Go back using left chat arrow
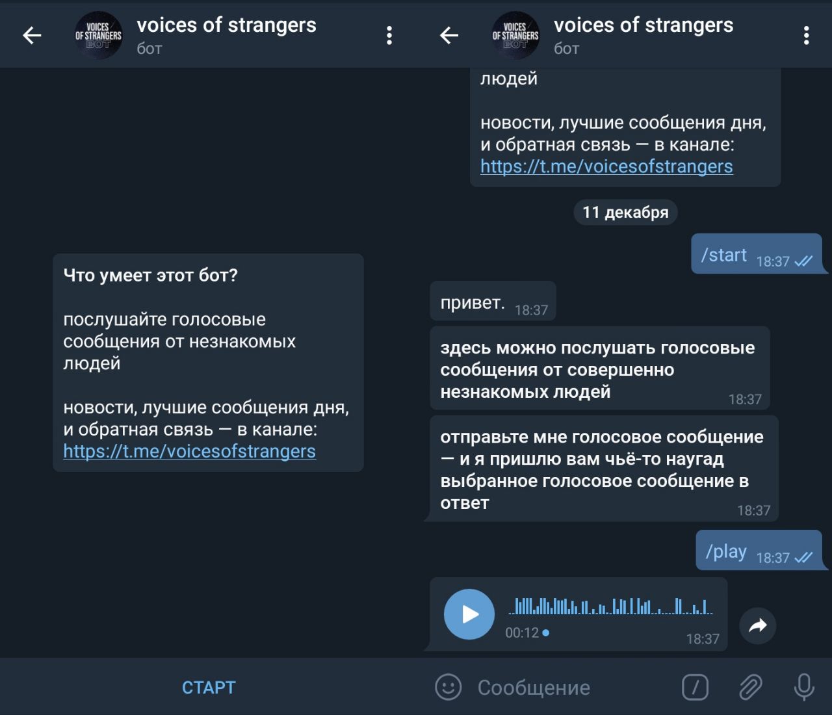Viewport: 832px width, 715px height. click(32, 35)
